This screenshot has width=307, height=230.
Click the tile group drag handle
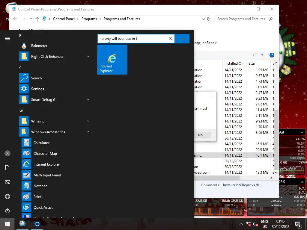point(182,39)
